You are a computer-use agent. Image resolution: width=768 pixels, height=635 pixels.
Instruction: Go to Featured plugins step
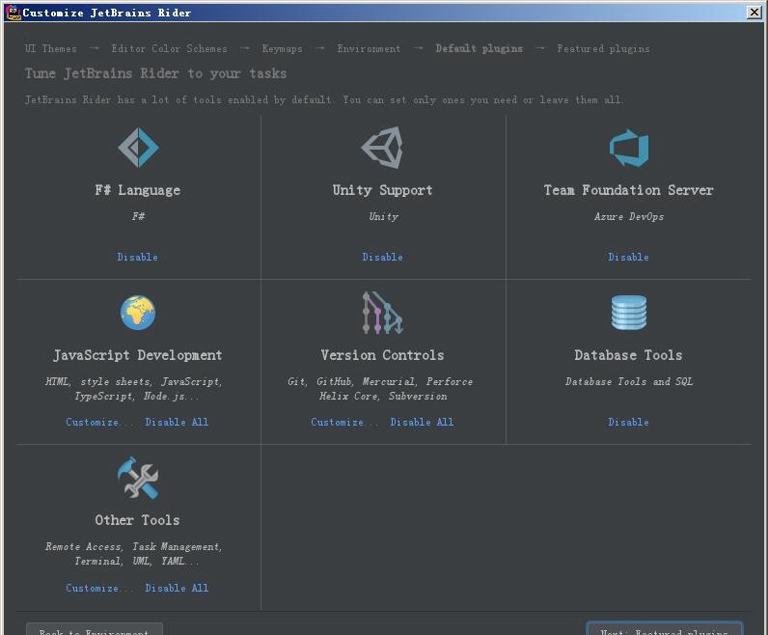point(603,48)
